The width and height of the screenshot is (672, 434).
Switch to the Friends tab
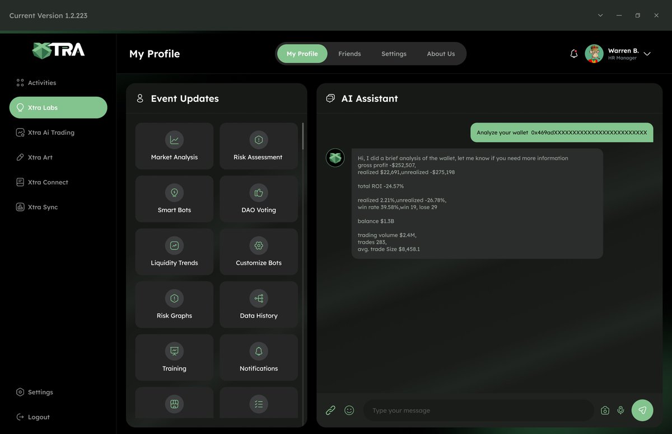pyautogui.click(x=349, y=54)
